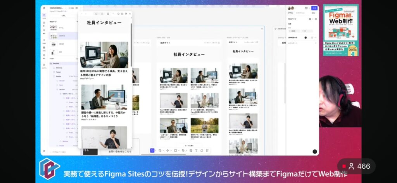Click the mobile device icon in preview toolbar
397x183 pixels.
[108, 14]
